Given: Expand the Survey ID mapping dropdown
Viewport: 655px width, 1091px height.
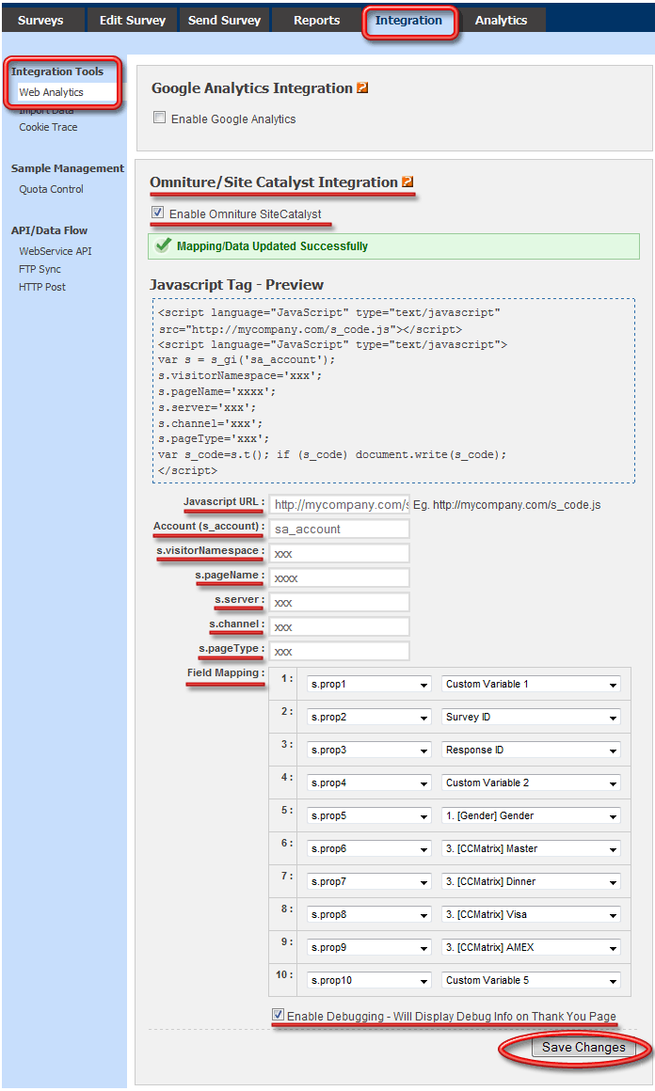Looking at the screenshot, I should point(531,718).
